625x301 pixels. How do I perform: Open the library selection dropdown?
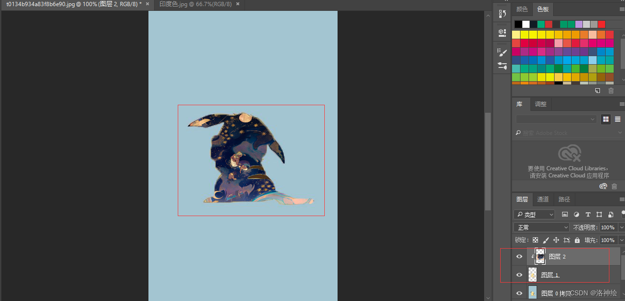point(556,119)
